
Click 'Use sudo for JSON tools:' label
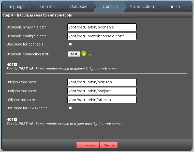(x=27, y=108)
